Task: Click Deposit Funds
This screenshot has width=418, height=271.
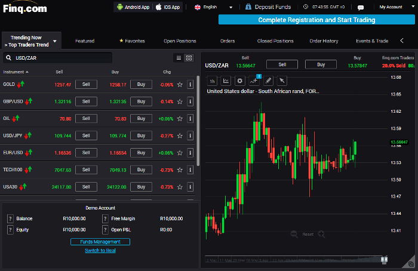Action: click(268, 7)
